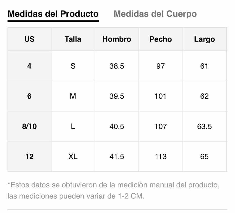Select the size S cell
The width and height of the screenshot is (235, 213).
pos(73,66)
